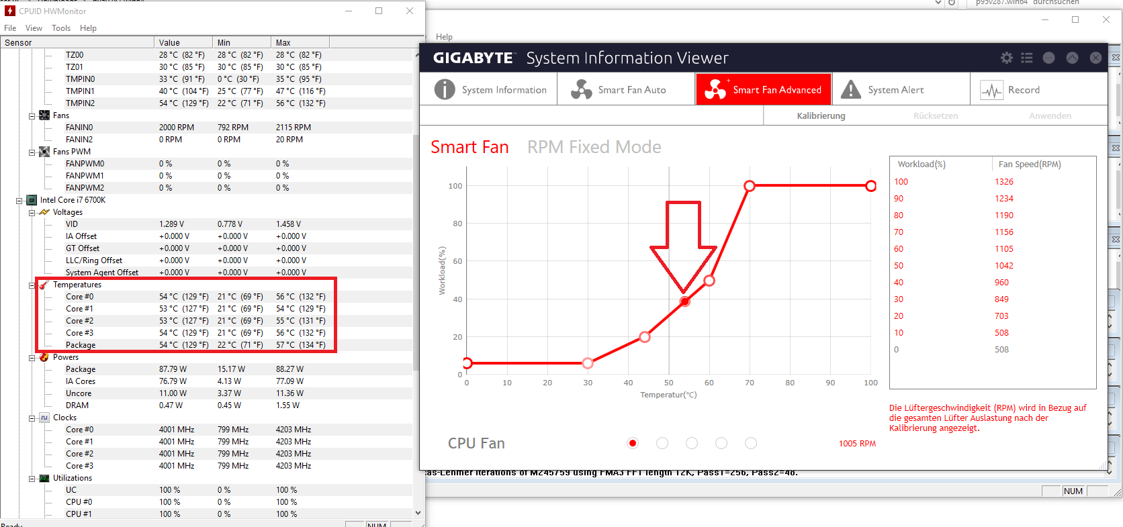The height and width of the screenshot is (527, 1123).
Task: Click the fan curve point at 60°C
Action: pyautogui.click(x=709, y=281)
